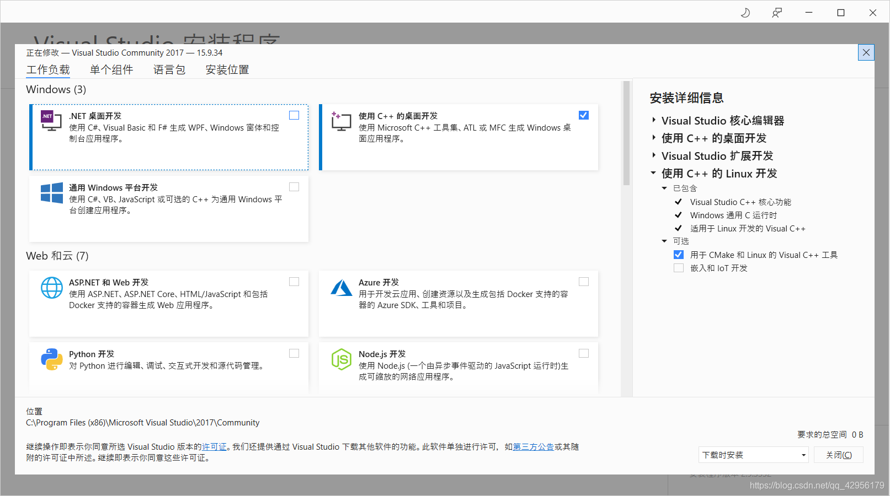The image size is (890, 496).
Task: Uncheck 用于 CMake 和 Linux 的 Visual C++ 工具
Action: click(x=679, y=255)
